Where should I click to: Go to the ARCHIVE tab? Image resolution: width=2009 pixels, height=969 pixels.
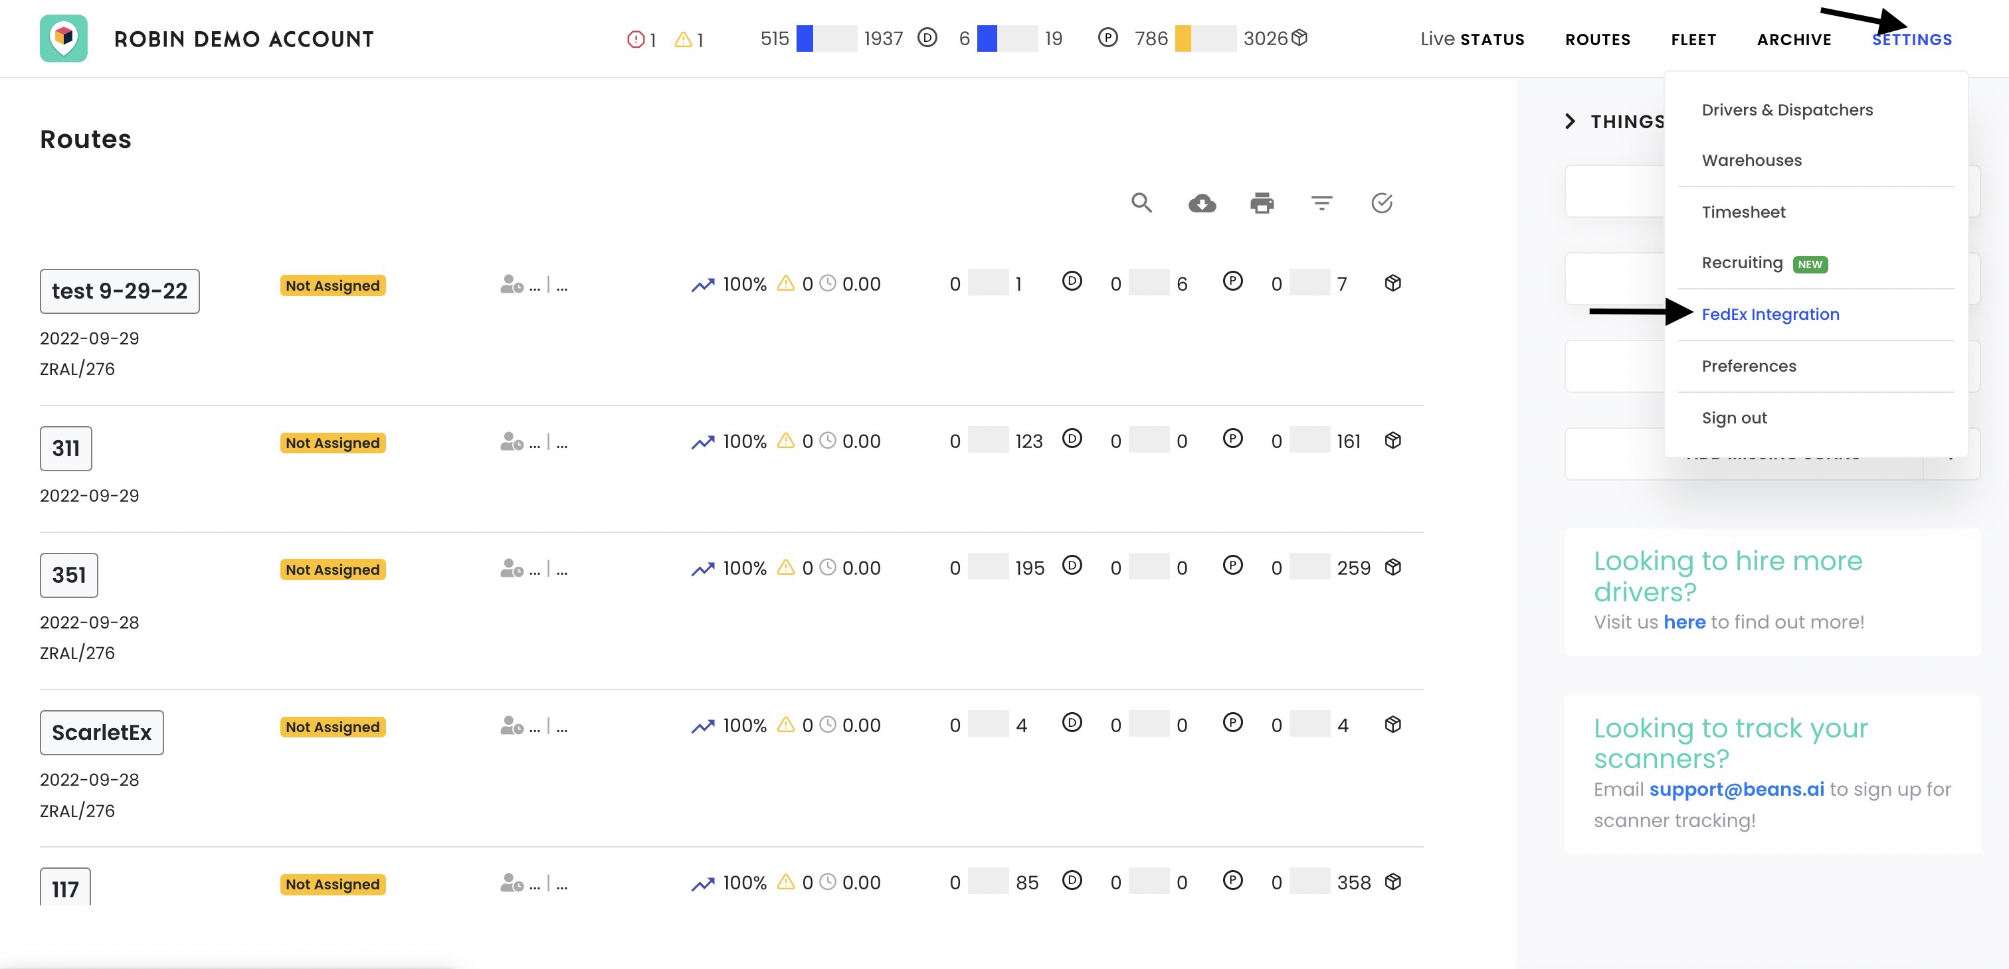pyautogui.click(x=1794, y=40)
